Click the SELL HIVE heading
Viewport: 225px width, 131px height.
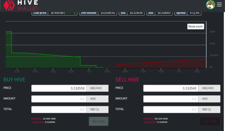[127, 80]
